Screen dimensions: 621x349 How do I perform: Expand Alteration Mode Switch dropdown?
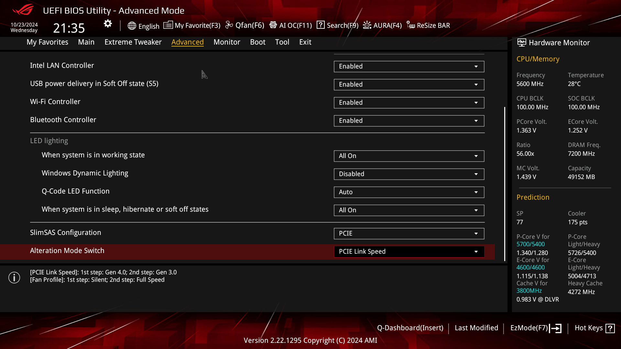(x=476, y=251)
